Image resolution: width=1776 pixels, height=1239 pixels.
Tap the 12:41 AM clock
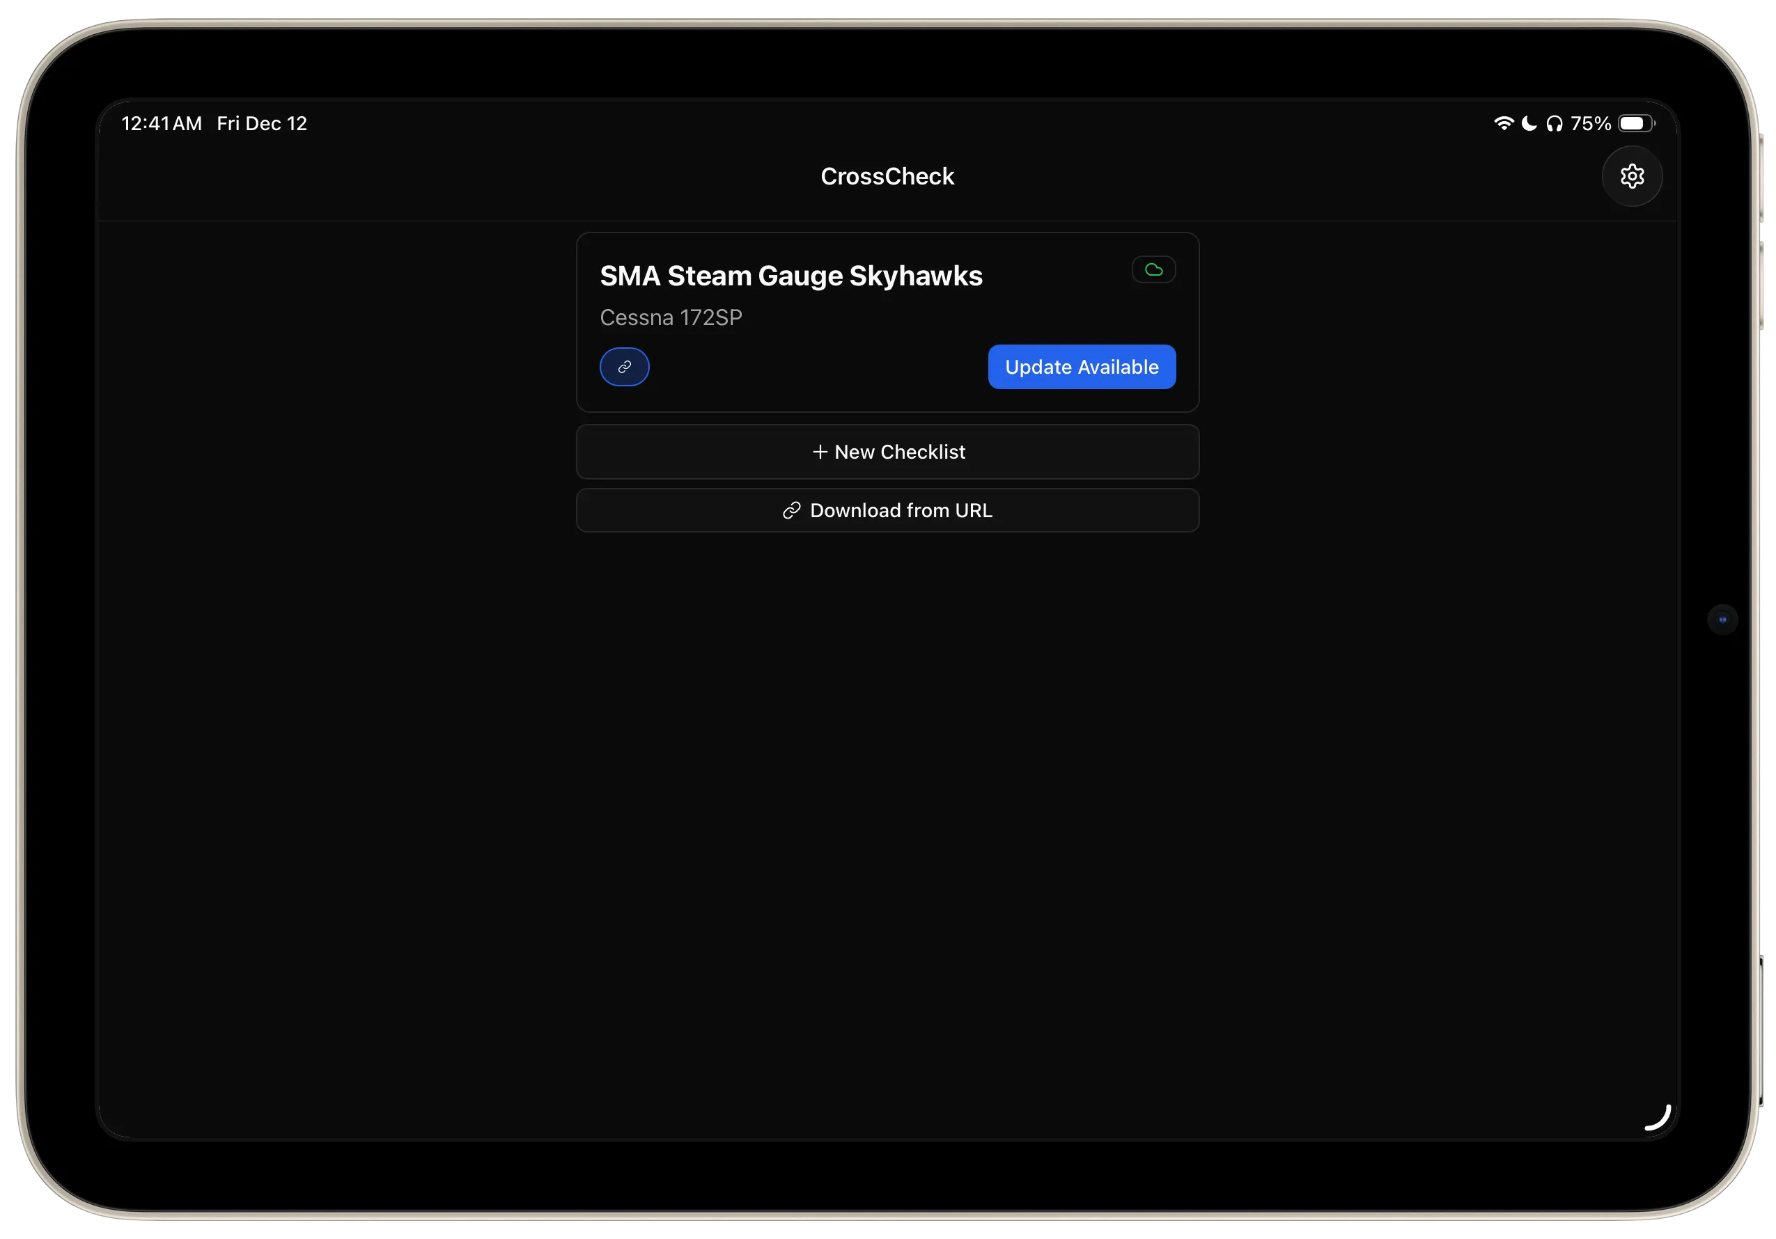tap(162, 124)
